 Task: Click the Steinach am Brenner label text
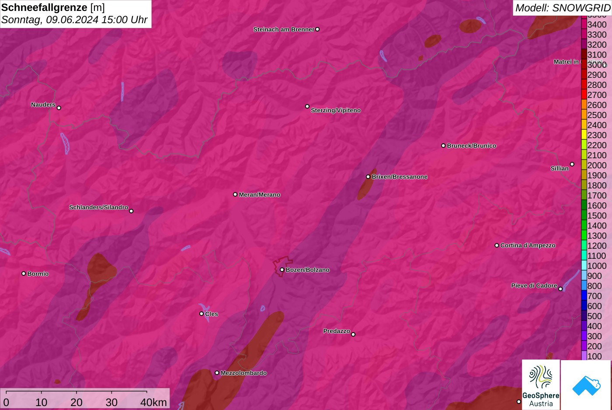pos(284,29)
